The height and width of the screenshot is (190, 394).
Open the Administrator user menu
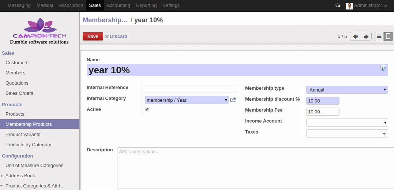(x=367, y=5)
